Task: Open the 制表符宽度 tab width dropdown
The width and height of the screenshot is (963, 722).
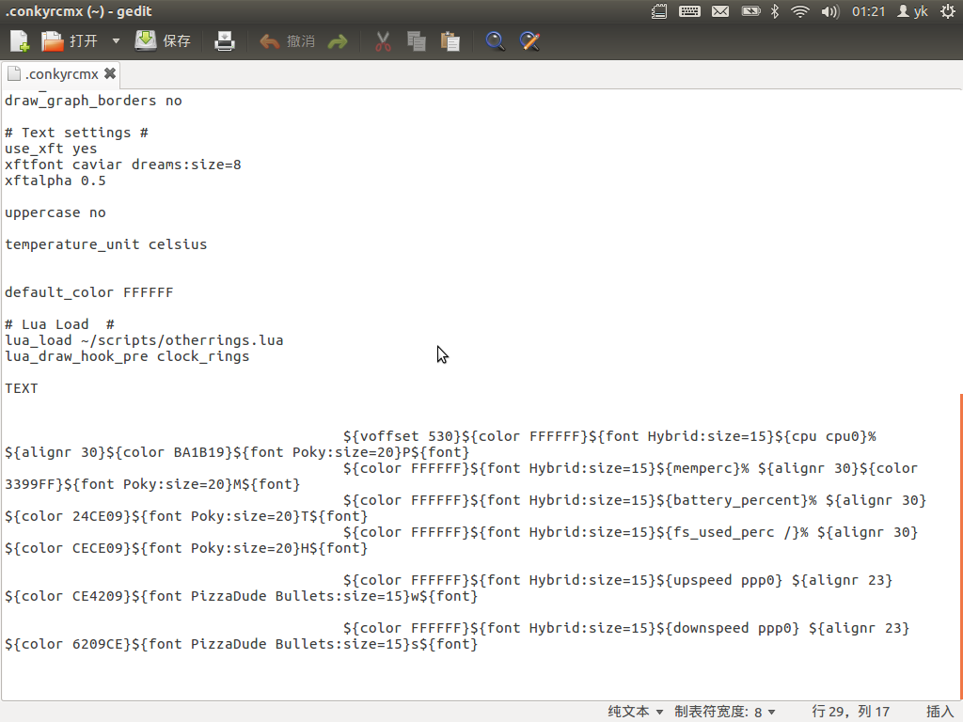Action: [x=725, y=712]
